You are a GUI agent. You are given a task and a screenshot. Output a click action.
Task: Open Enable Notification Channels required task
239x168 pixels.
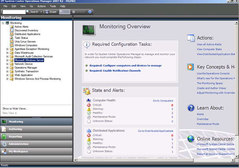(115, 71)
